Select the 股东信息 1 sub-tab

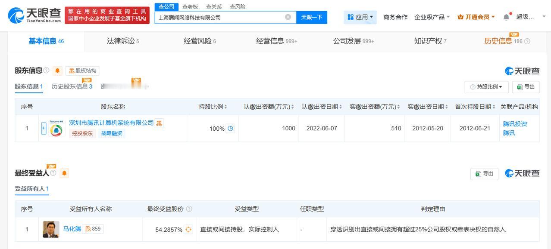point(29,86)
